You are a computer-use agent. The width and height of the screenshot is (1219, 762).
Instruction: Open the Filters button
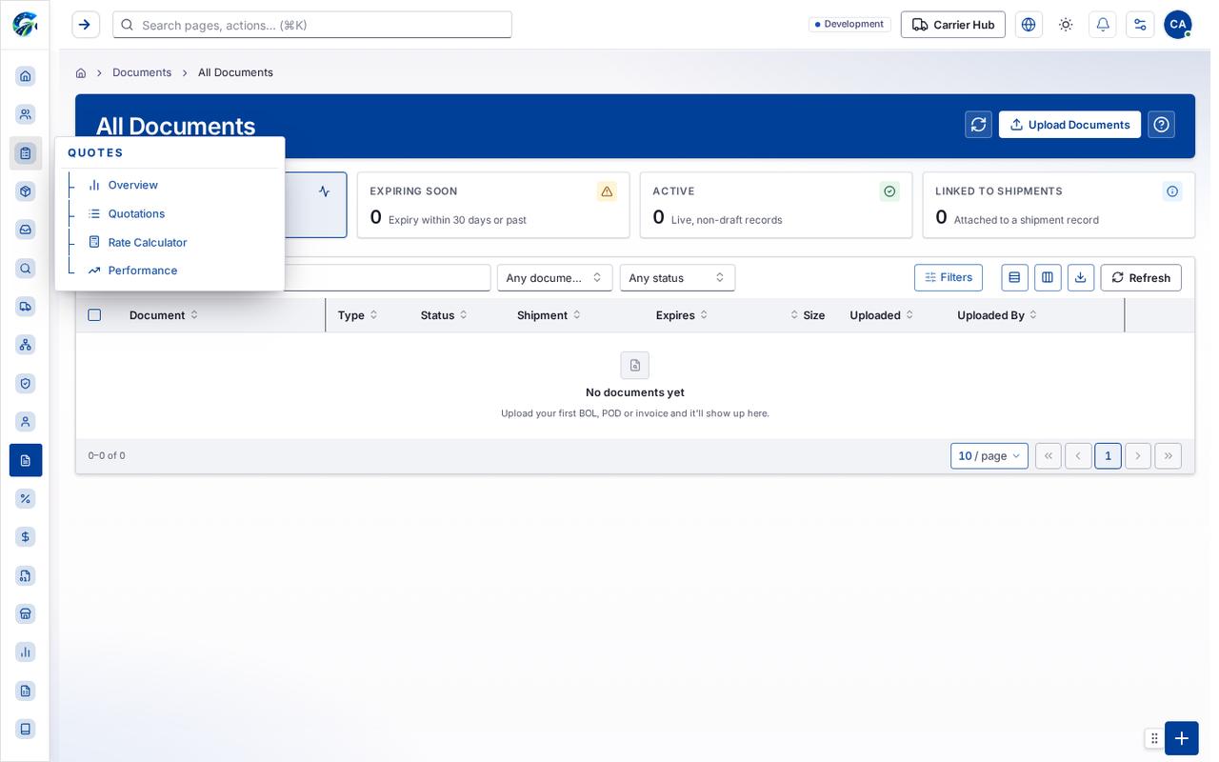949,278
